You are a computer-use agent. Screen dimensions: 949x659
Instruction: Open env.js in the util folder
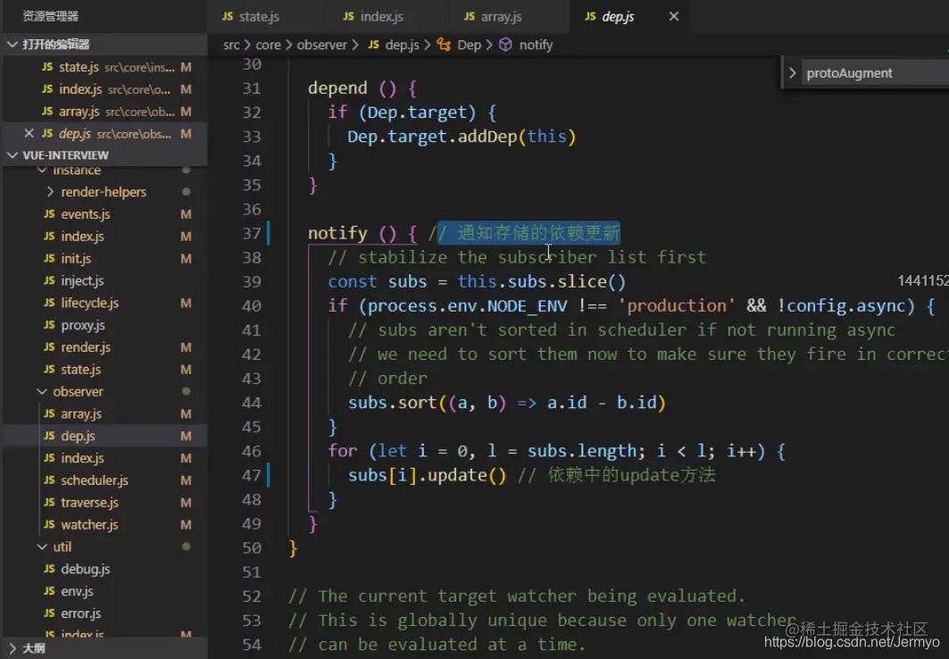point(104,591)
